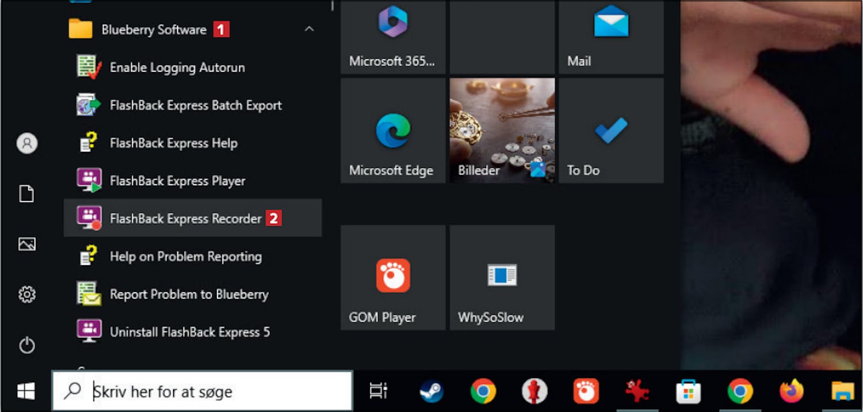Open Help on Problem Reporting
863x412 pixels.
coord(185,257)
